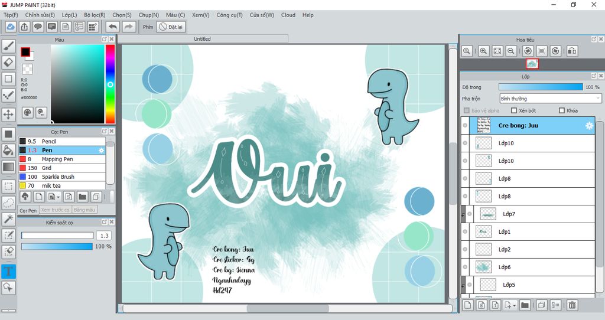Image resolution: width=605 pixels, height=320 pixels.
Task: Click the duplicate layer icon in layer panel
Action: pyautogui.click(x=541, y=305)
